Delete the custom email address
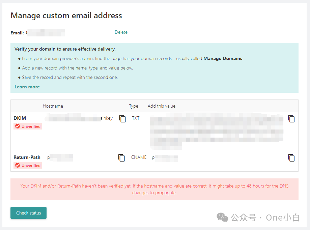This screenshot has width=310, height=230. coord(121,32)
